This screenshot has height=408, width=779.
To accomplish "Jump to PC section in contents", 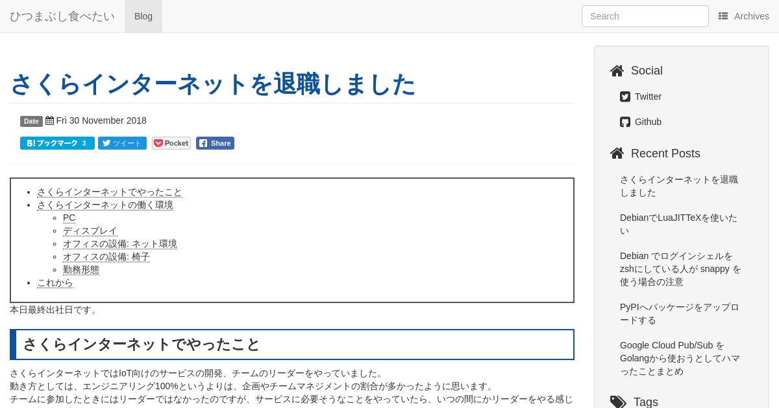I will coord(69,218).
